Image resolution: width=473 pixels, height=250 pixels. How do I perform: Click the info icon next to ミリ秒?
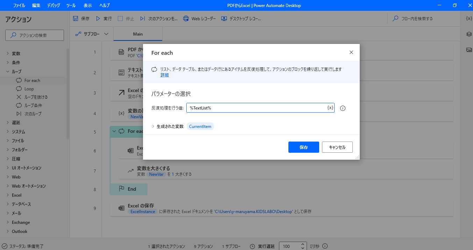tap(325, 246)
